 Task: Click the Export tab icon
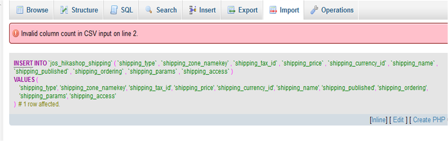pos(231,10)
